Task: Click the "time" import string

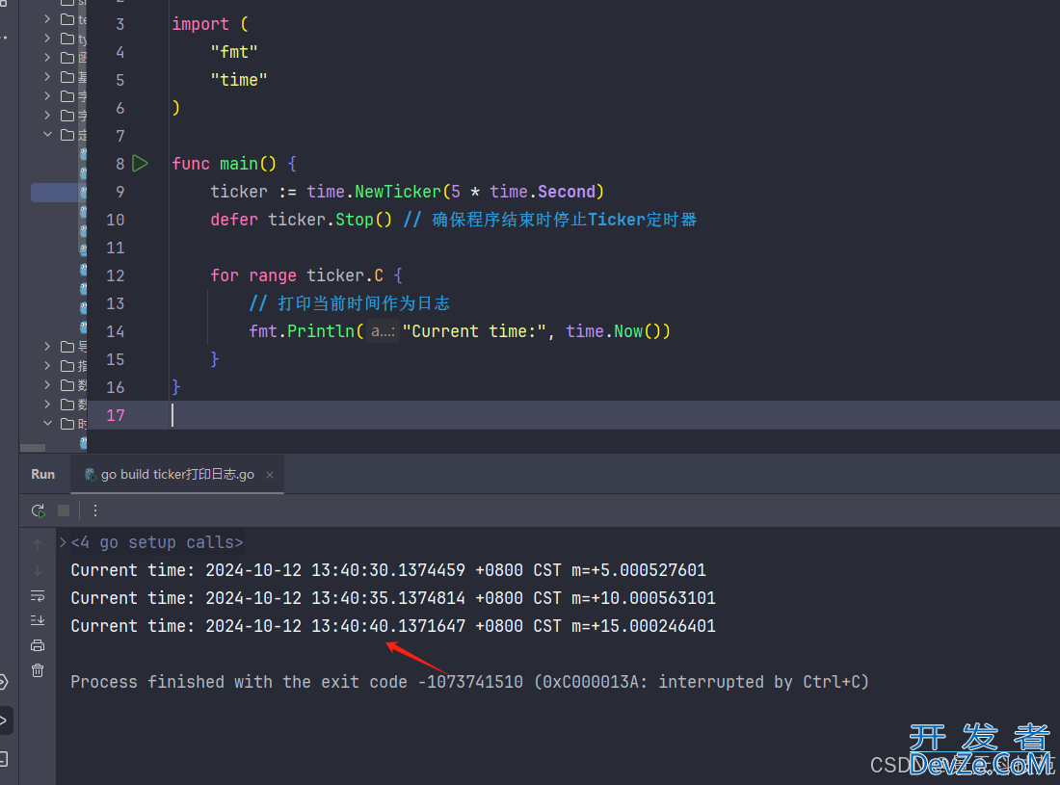Action: [239, 80]
